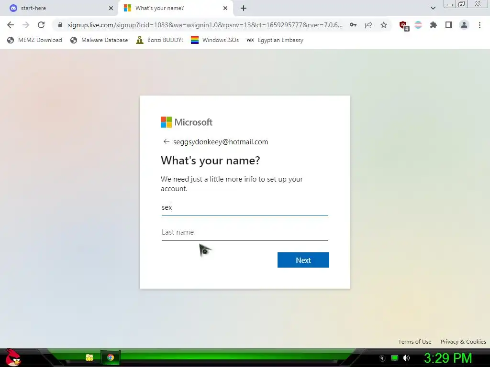Open the red bird Start button
This screenshot has height=367, width=490.
(x=13, y=357)
